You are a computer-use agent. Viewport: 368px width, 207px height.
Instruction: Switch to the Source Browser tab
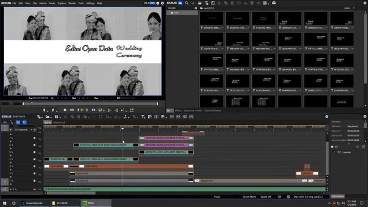tap(212, 110)
